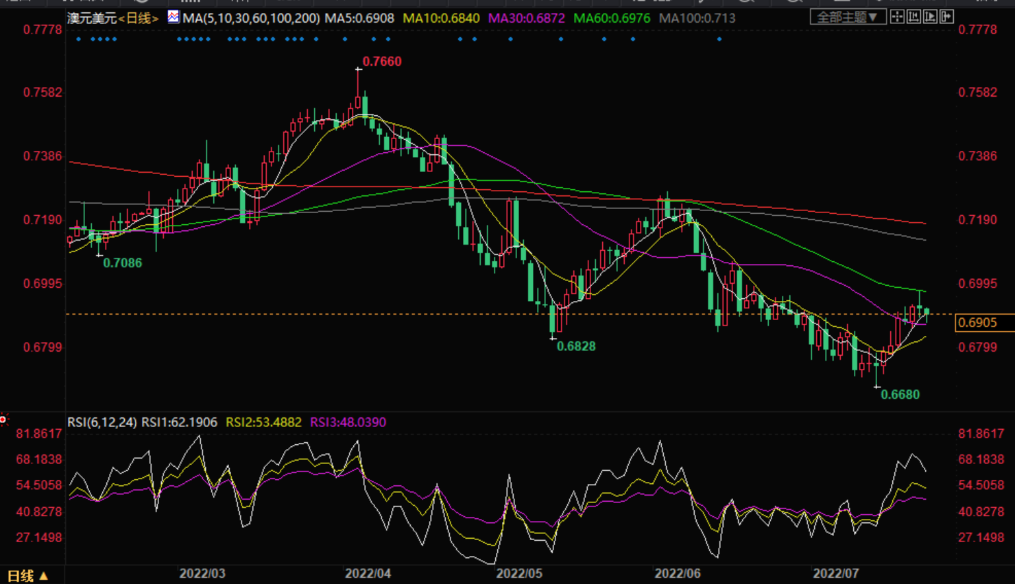Click the 2022/05 date on time axis
Image resolution: width=1015 pixels, height=584 pixels.
tap(519, 573)
